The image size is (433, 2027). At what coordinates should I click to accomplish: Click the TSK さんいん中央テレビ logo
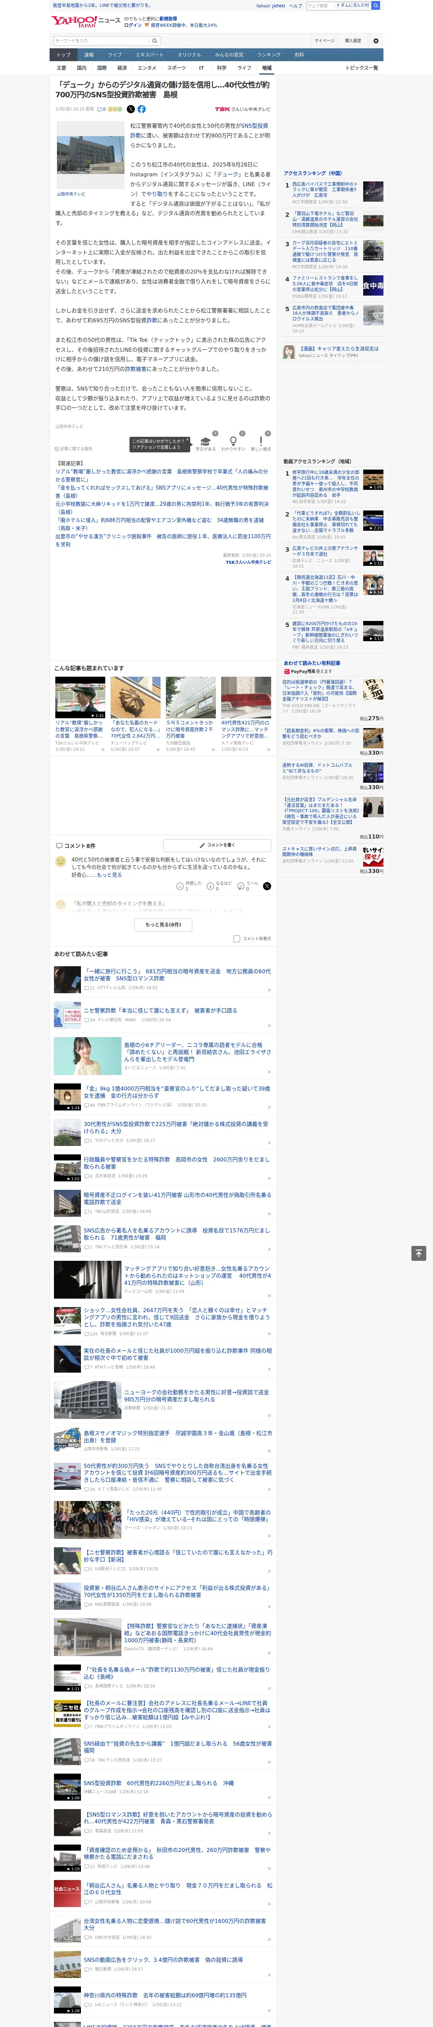[242, 109]
